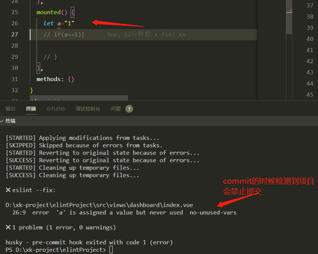Click the GitLens blame annotation fix: xx
Screen dimensions: 318x254
pos(173,35)
